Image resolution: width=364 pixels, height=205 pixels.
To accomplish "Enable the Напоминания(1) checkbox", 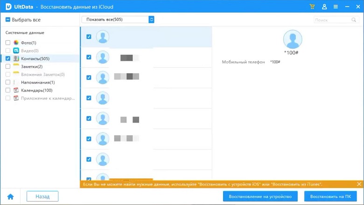I will click(8, 82).
